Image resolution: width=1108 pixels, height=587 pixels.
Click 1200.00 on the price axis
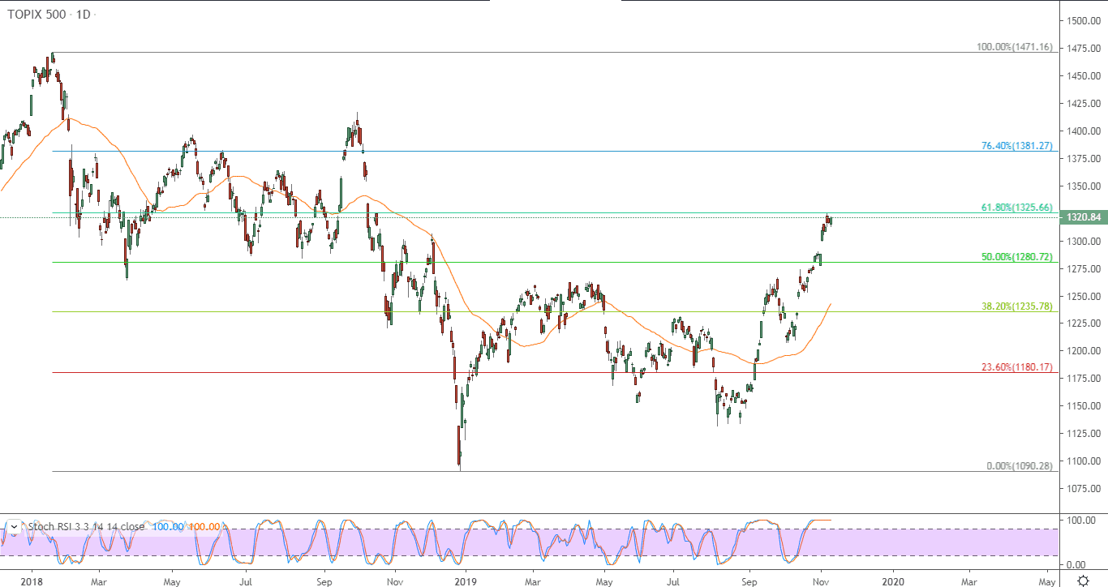click(1084, 351)
